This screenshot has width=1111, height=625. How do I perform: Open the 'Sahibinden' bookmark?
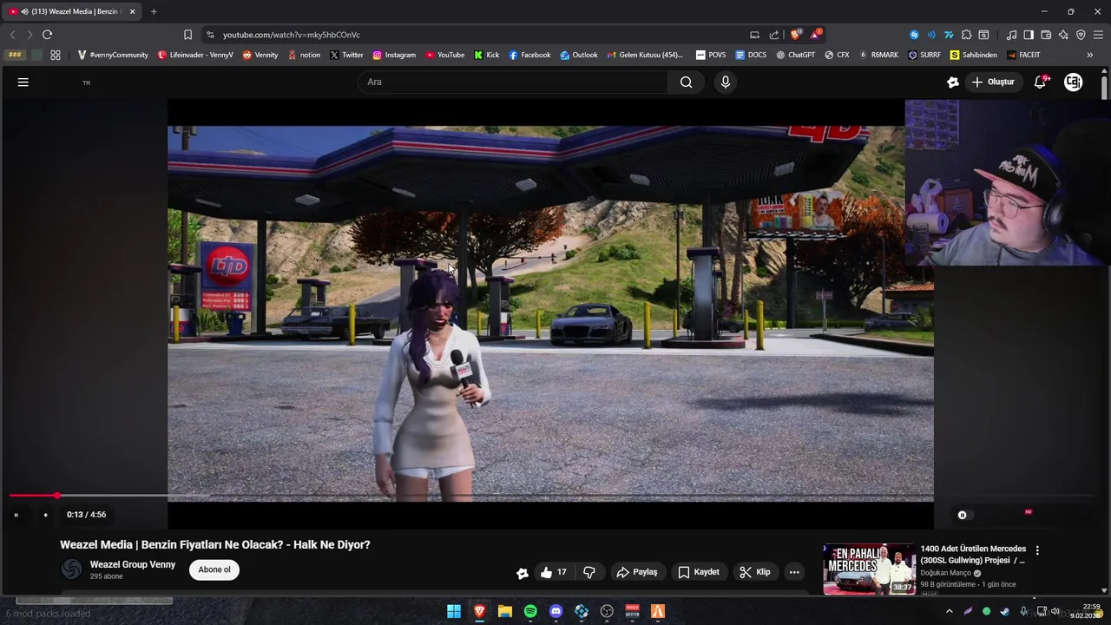point(973,55)
